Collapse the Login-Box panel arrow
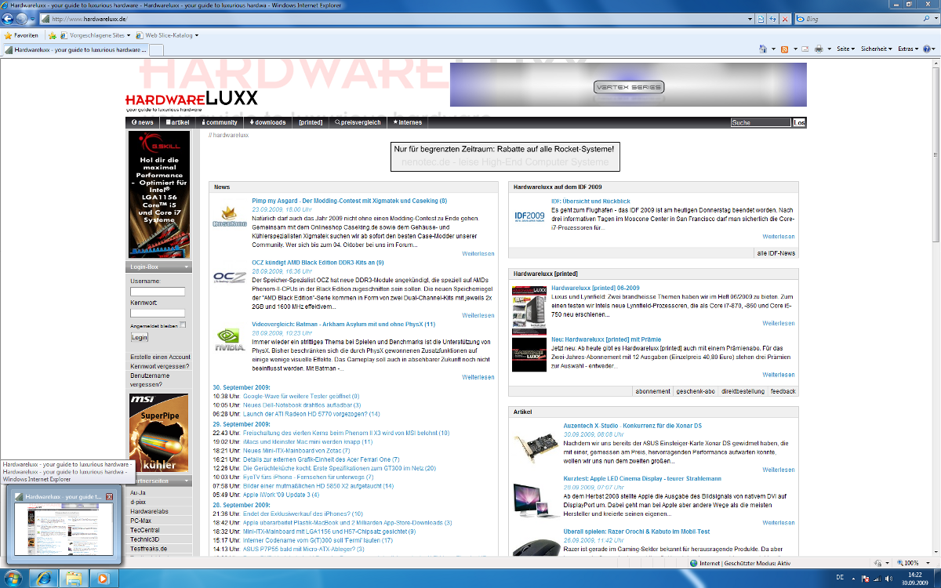The height and width of the screenshot is (588, 941). [x=187, y=267]
